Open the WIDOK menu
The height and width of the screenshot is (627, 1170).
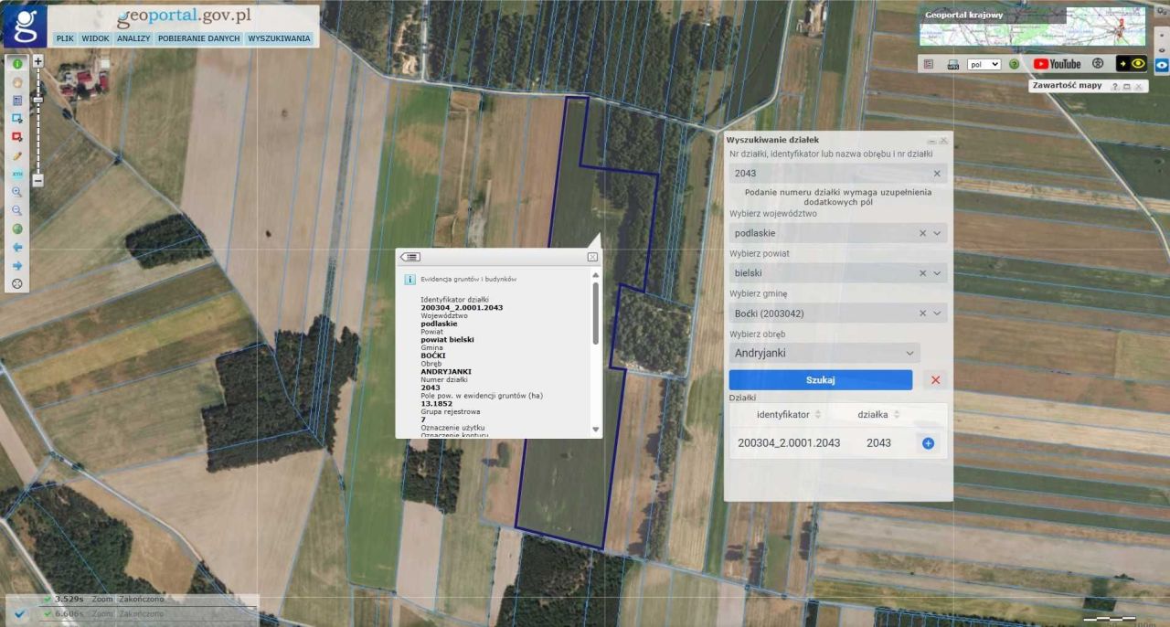pyautogui.click(x=95, y=39)
